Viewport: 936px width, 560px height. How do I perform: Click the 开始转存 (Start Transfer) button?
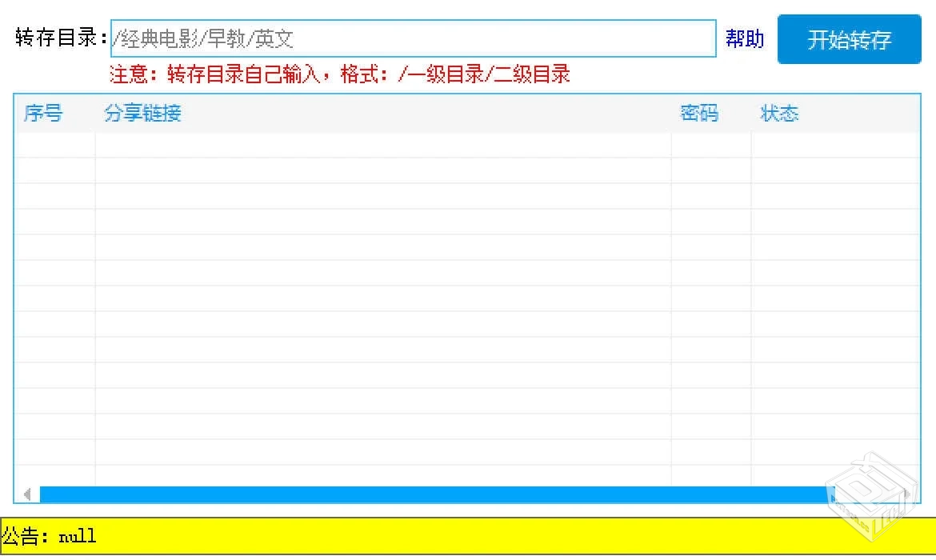pos(849,38)
